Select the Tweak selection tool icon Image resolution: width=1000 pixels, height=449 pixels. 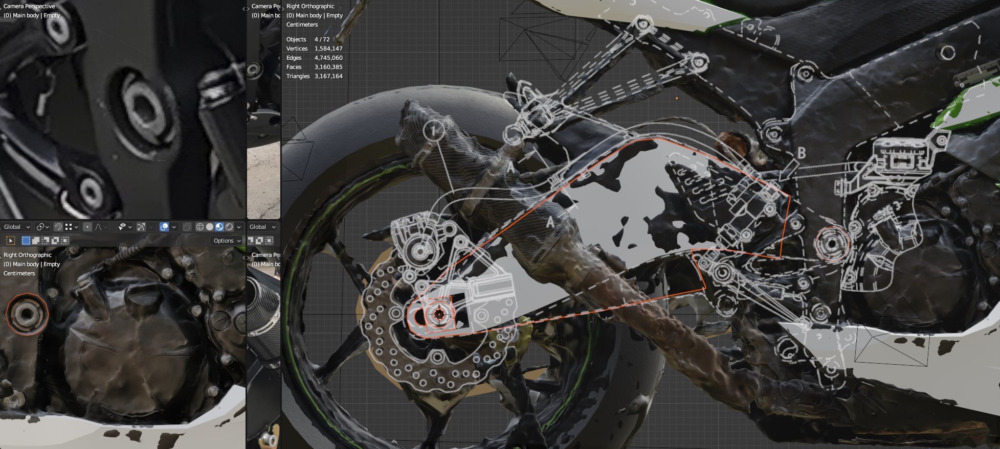(x=10, y=241)
